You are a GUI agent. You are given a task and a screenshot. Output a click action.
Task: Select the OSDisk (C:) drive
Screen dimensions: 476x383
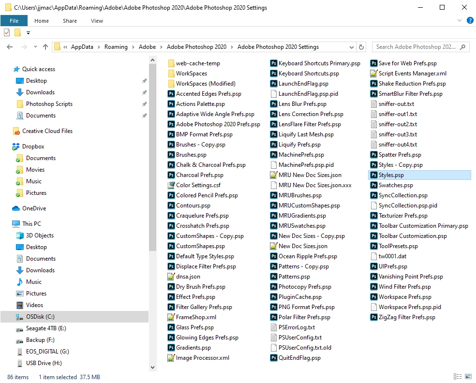[x=74, y=317]
